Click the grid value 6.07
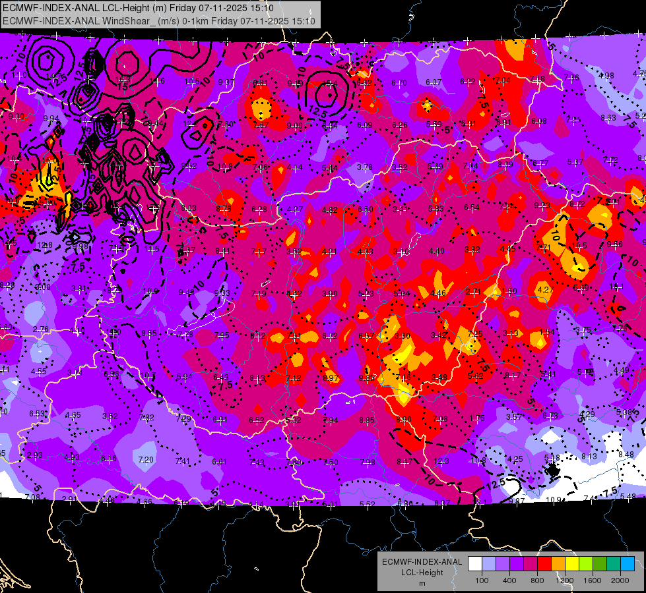The width and height of the screenshot is (646, 593). coord(434,82)
